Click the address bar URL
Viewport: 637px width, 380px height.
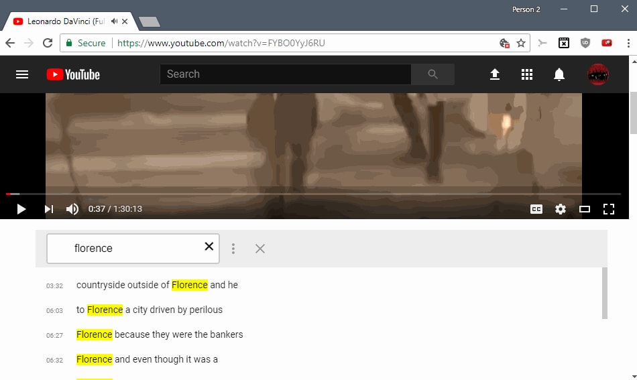pyautogui.click(x=221, y=43)
